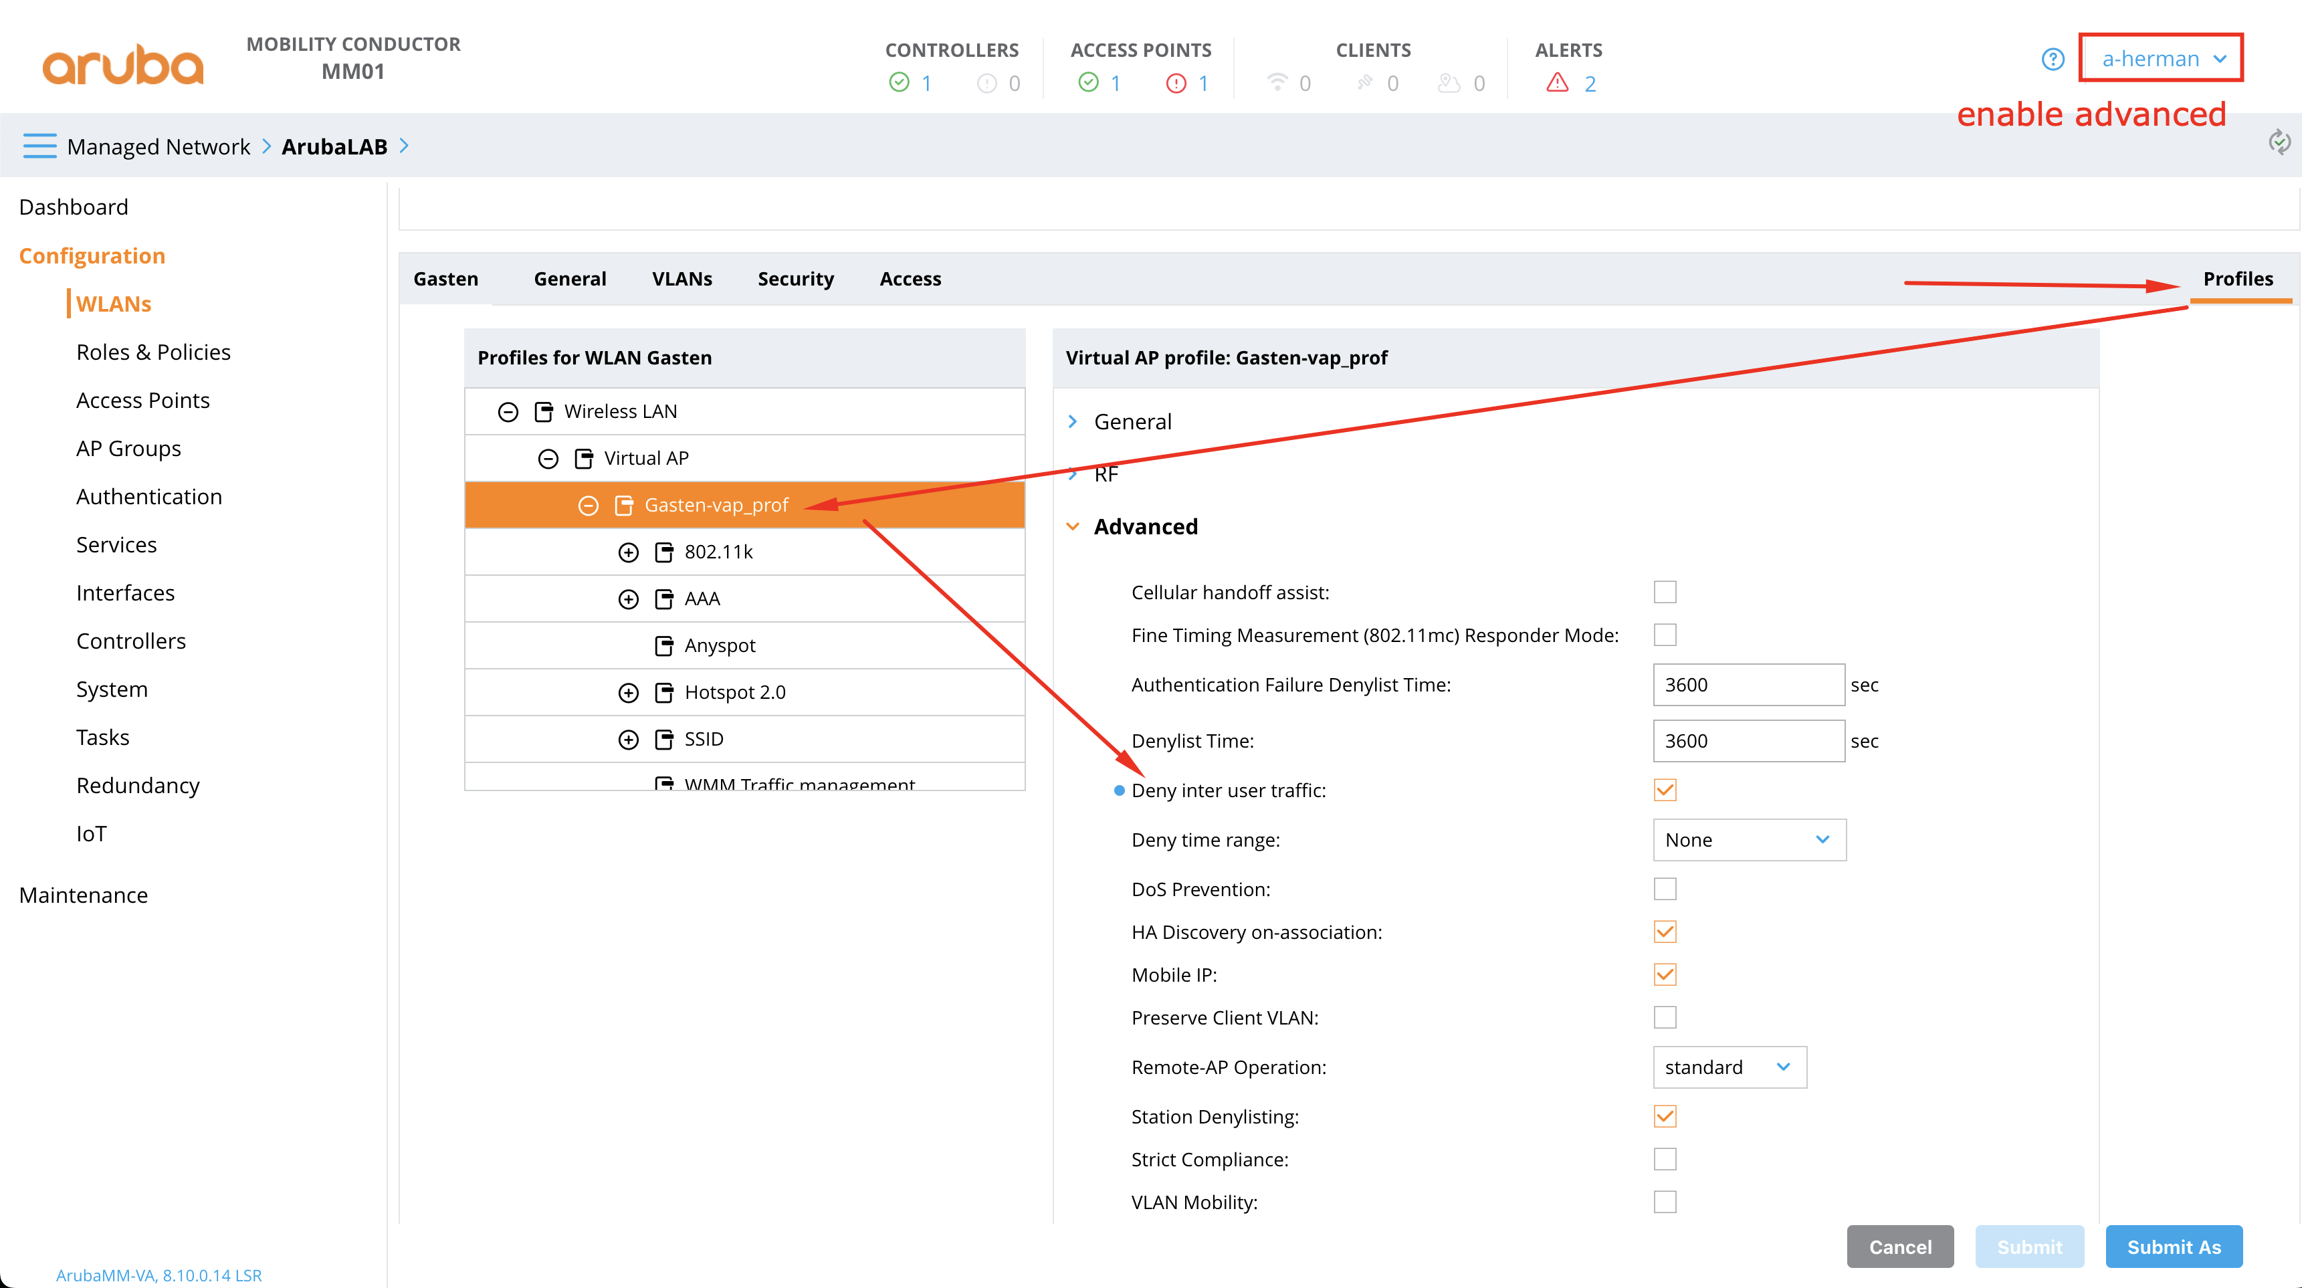Viewport: 2302px width, 1288px height.
Task: Switch to the Security tab
Action: pos(795,279)
